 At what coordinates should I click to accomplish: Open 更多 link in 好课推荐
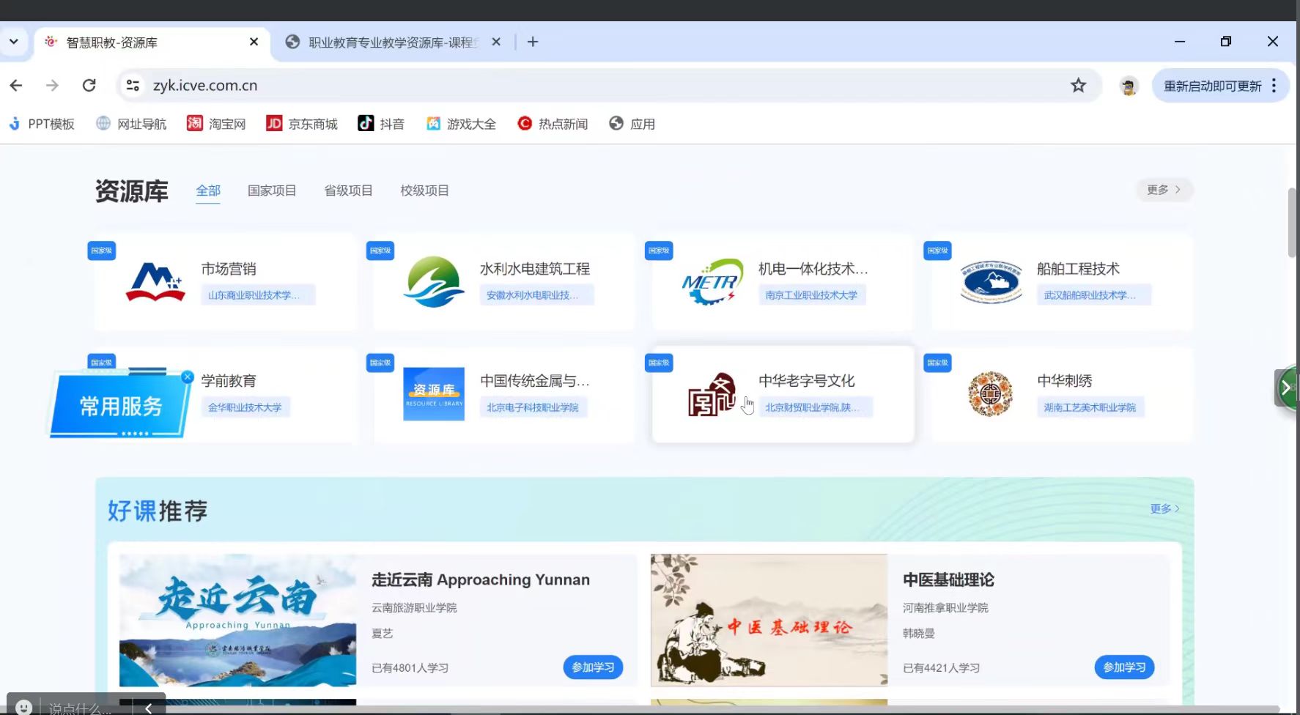coord(1164,508)
